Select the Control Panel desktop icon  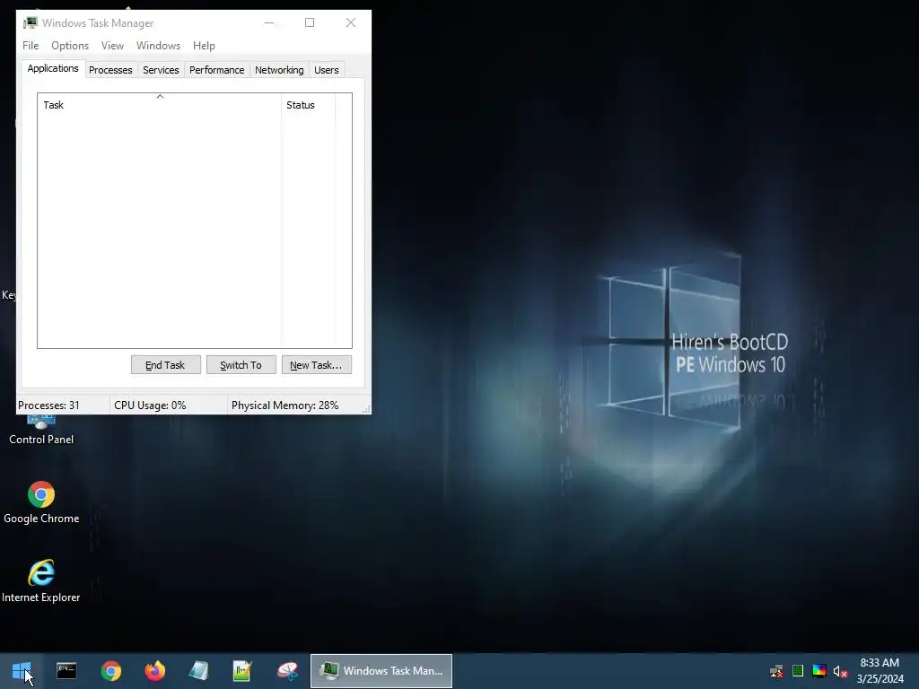(x=41, y=431)
